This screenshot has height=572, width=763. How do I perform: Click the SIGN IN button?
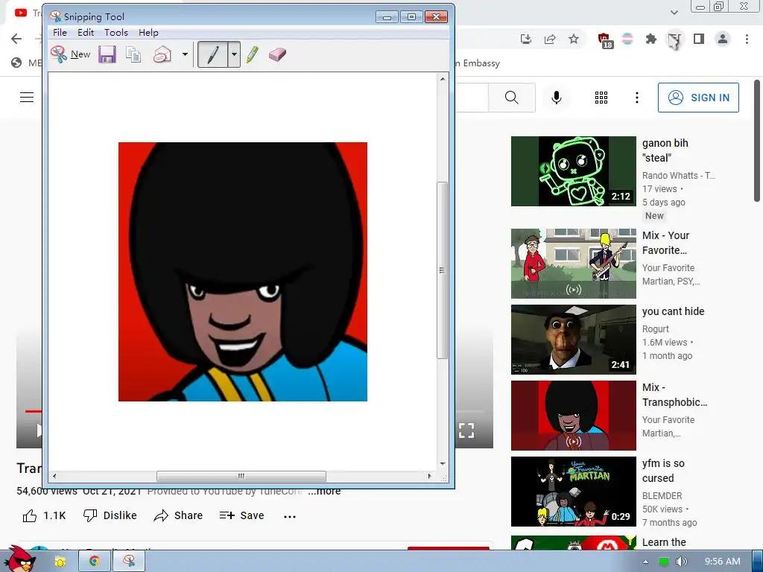coord(698,98)
